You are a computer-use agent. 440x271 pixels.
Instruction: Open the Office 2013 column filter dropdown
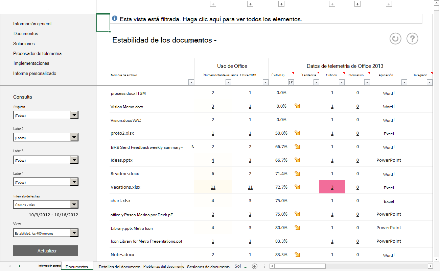pos(265,82)
